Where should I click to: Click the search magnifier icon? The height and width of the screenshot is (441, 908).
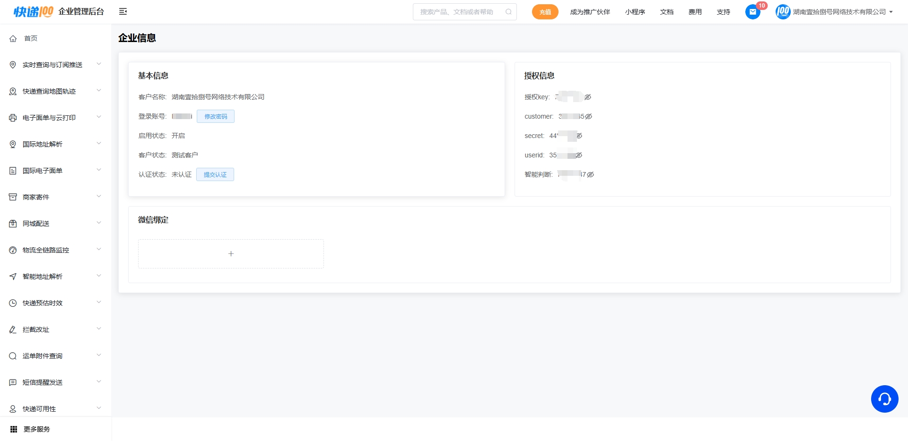click(x=508, y=12)
